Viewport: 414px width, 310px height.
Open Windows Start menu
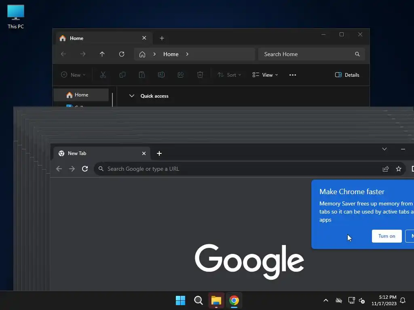181,300
